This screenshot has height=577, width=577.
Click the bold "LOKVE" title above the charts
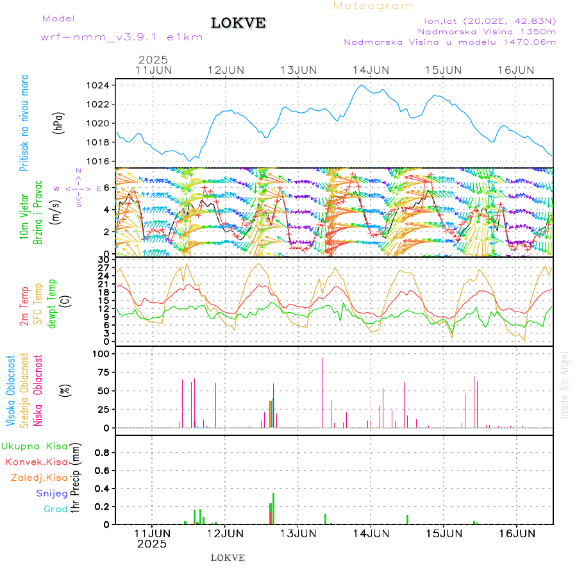[238, 23]
